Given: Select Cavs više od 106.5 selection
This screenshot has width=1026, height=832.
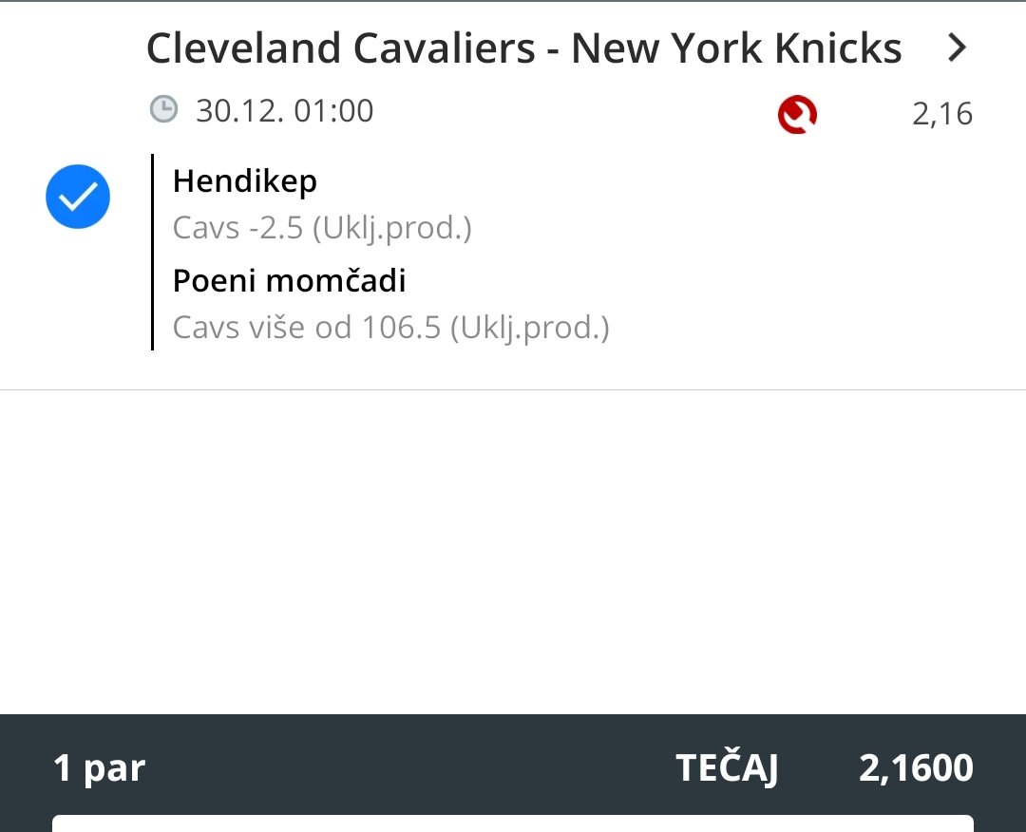Looking at the screenshot, I should [389, 328].
